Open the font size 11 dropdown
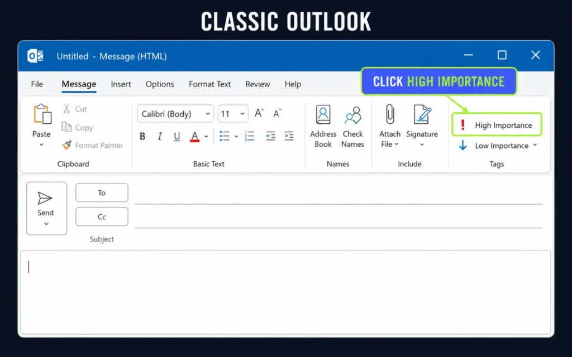Screen dimensions: 572x357 233,114
